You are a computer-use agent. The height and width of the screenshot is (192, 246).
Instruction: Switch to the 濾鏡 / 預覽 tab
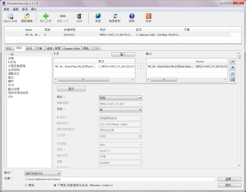click(53, 48)
